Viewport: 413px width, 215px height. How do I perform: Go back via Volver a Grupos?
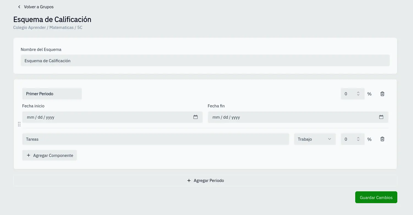tap(36, 7)
